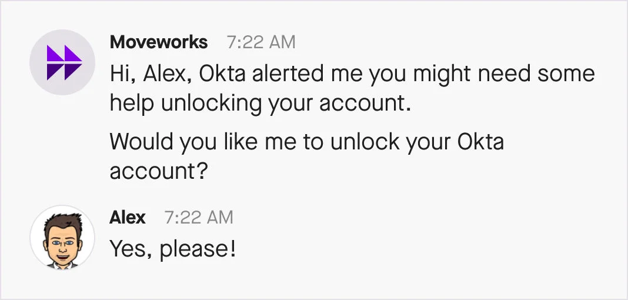Viewport: 628px width, 300px height.
Task: Click Alex's cartoon profile avatar
Action: tap(62, 238)
